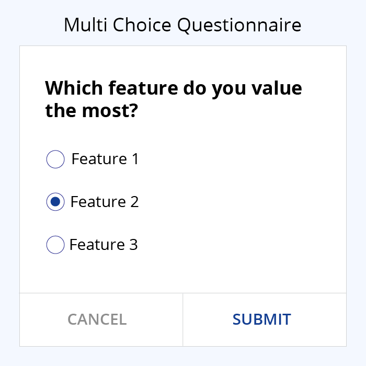Click the empty circle beside Feature 3
This screenshot has width=366, height=366.
[55, 245]
